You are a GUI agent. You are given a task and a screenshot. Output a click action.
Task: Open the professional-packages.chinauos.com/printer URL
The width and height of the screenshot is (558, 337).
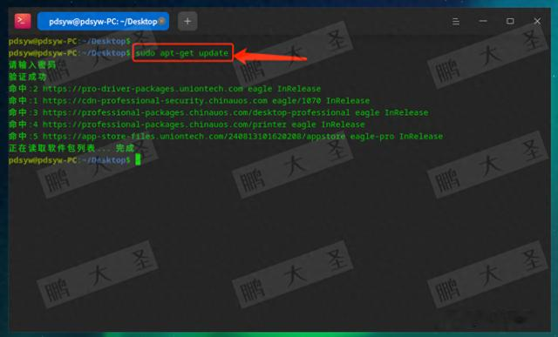165,125
